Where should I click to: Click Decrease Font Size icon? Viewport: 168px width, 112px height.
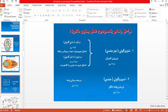pyautogui.click(x=56, y=11)
